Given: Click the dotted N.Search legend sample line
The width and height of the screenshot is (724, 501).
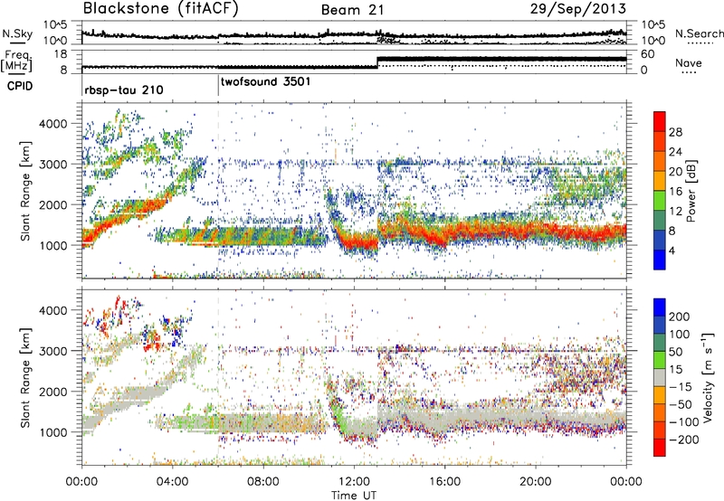Looking at the screenshot, I should pyautogui.click(x=699, y=43).
